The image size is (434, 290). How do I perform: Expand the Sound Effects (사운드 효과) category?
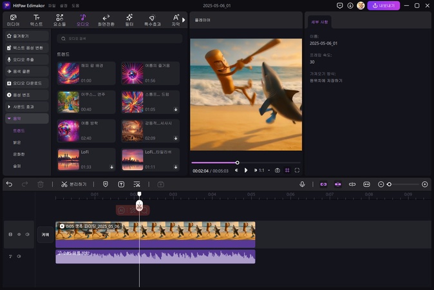(x=27, y=106)
